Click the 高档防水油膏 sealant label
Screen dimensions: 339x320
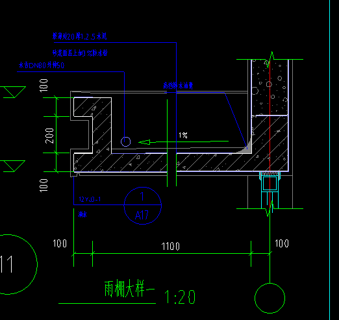click(178, 86)
